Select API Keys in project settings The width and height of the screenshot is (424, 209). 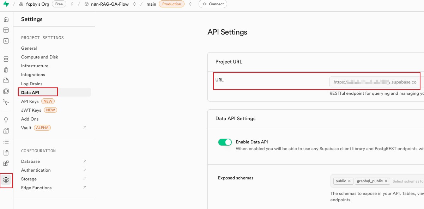[30, 101]
